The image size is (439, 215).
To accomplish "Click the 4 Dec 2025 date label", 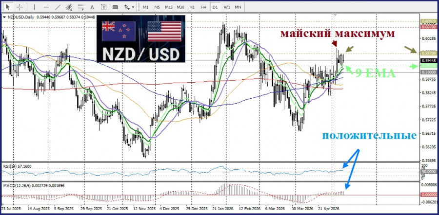I will (170, 209).
